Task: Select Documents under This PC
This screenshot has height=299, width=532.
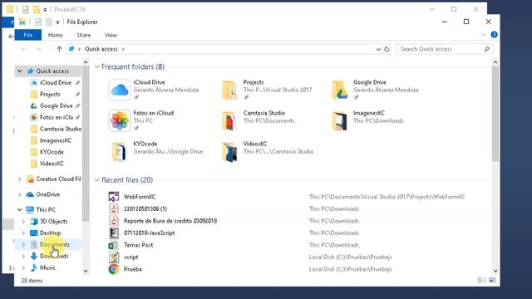Action: (x=55, y=244)
